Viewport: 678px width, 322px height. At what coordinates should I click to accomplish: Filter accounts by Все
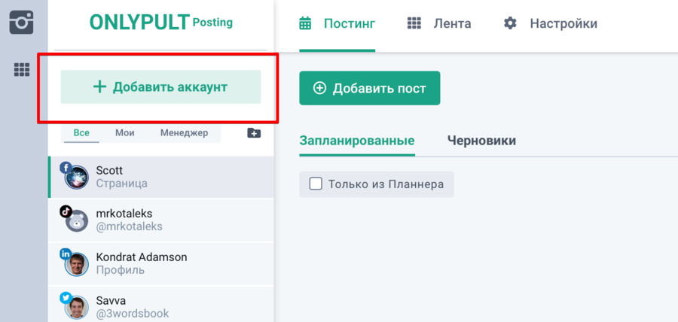(x=81, y=133)
